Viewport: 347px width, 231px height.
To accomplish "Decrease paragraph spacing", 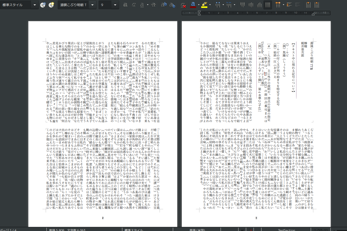I will coord(297,5).
